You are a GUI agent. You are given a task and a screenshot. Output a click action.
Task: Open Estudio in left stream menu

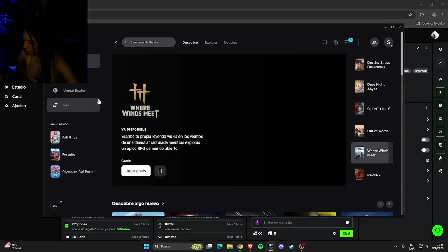point(15,87)
